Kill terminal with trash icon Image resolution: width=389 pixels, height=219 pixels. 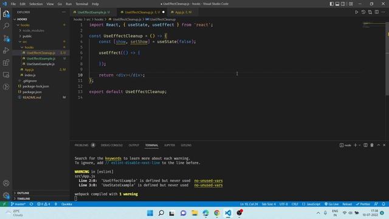point(372,145)
